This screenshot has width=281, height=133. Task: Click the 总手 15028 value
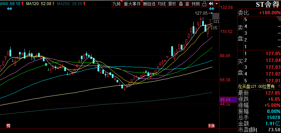pyautogui.click(x=274, y=118)
